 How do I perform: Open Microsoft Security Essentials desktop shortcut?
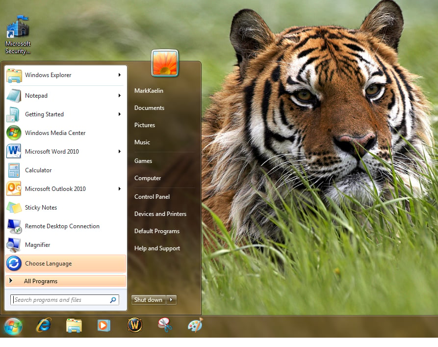pos(18,35)
